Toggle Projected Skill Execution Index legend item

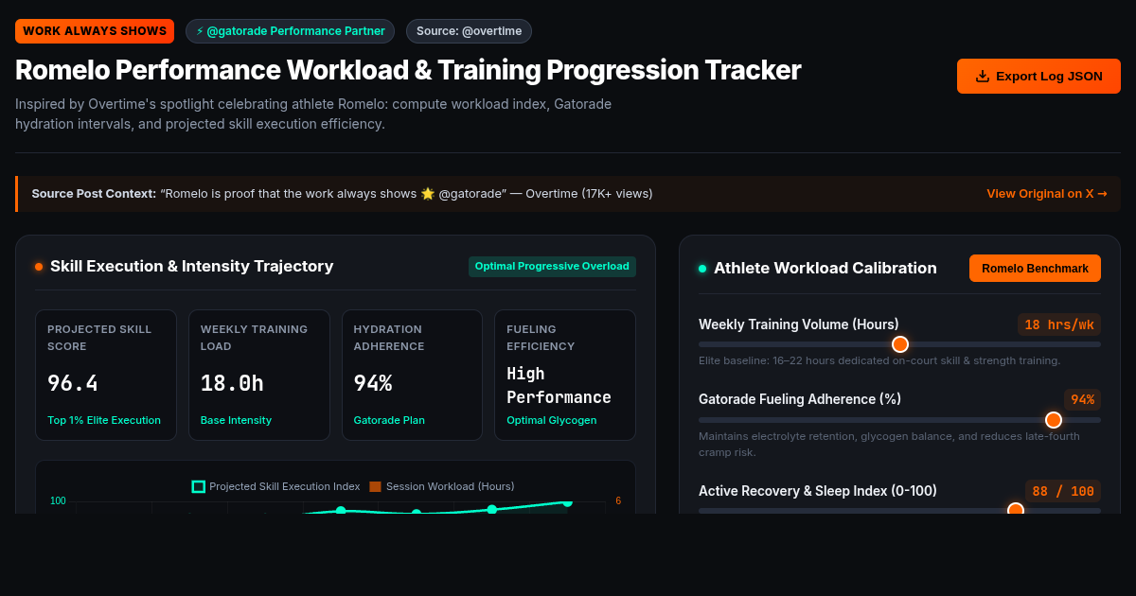pos(275,486)
